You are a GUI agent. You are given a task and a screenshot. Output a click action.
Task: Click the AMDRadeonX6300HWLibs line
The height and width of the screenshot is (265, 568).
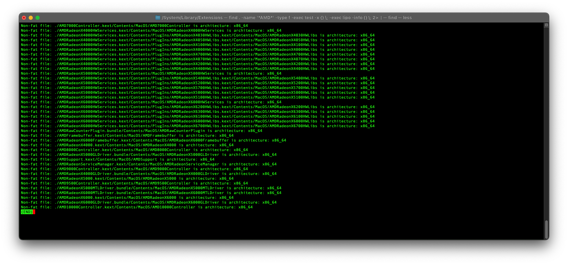click(x=198, y=112)
